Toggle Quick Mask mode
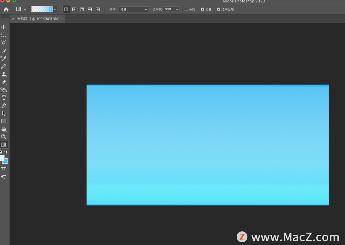Screen dimensions: 345x245 pyautogui.click(x=4, y=169)
